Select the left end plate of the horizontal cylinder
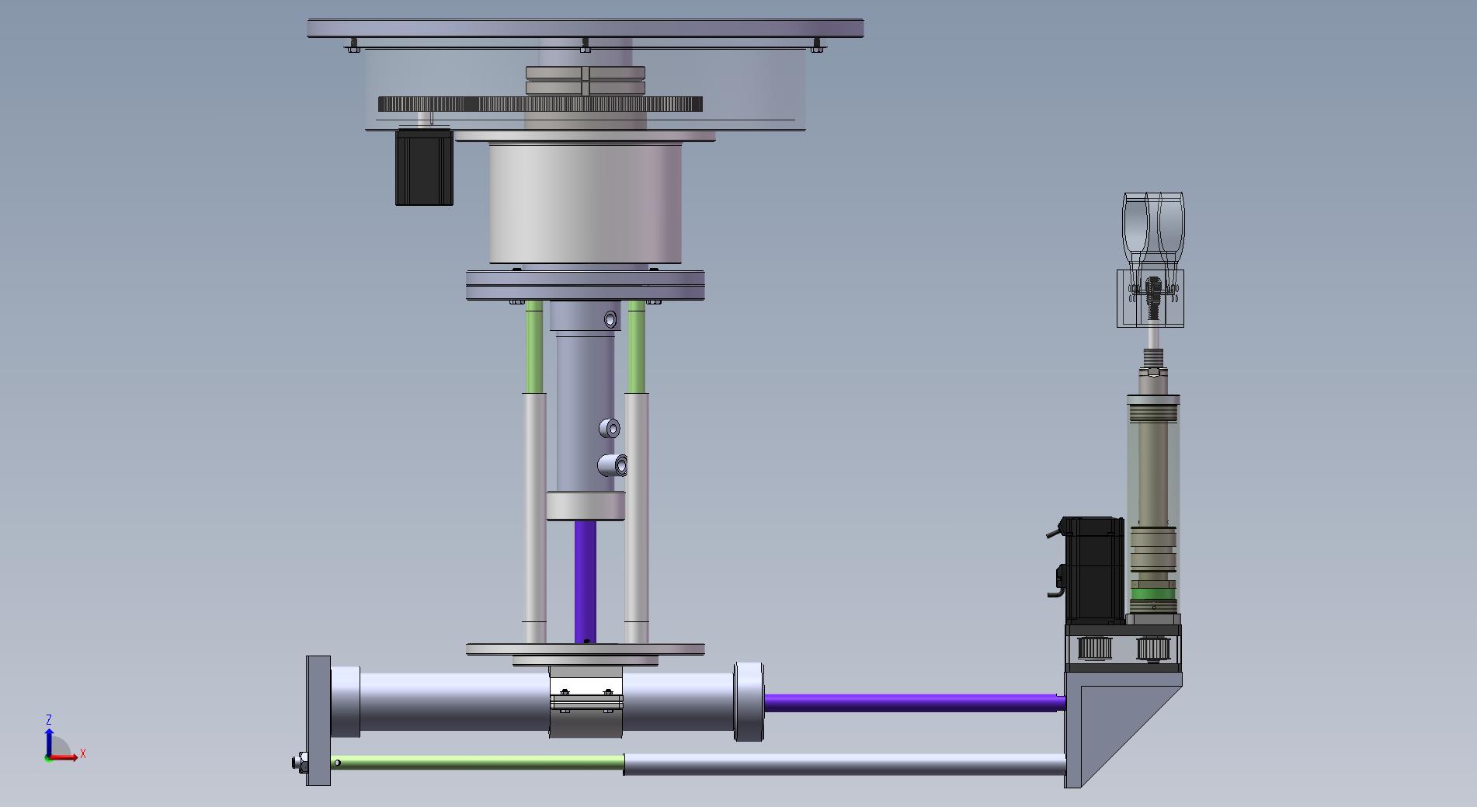 coord(318,720)
